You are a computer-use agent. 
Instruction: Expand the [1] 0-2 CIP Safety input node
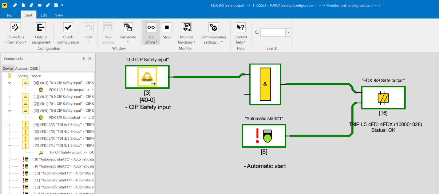[10, 97]
